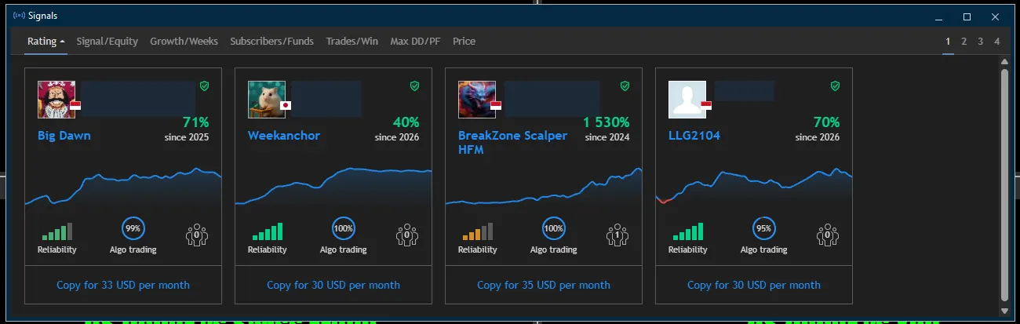This screenshot has width=1020, height=324.
Task: Open BreakZone Scalper HFM avatar
Action: (x=477, y=100)
